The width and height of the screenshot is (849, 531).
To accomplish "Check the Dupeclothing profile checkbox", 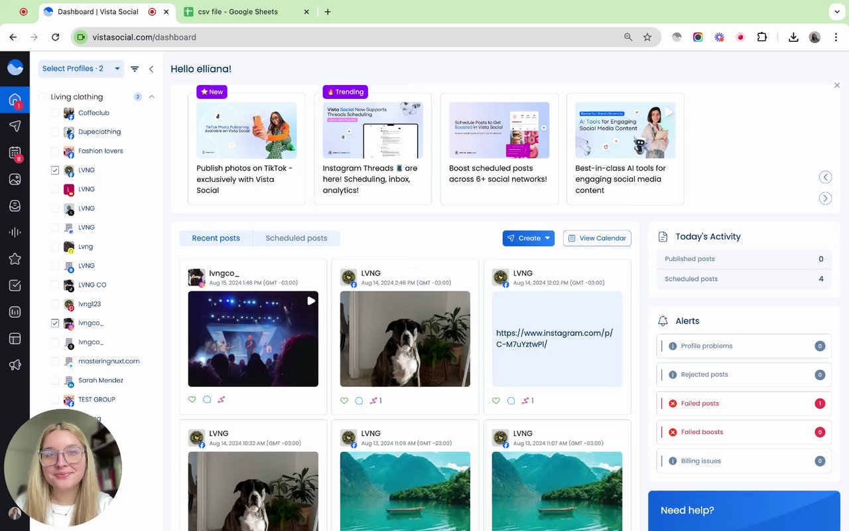I will [55, 132].
